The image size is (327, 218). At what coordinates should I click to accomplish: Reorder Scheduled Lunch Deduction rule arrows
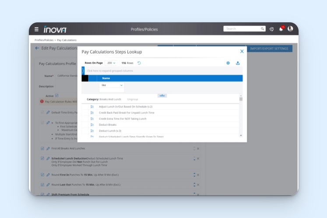194,158
